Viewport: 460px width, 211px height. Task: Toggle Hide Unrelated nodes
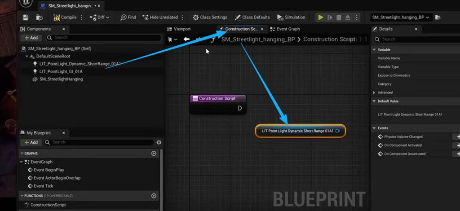[x=159, y=18]
